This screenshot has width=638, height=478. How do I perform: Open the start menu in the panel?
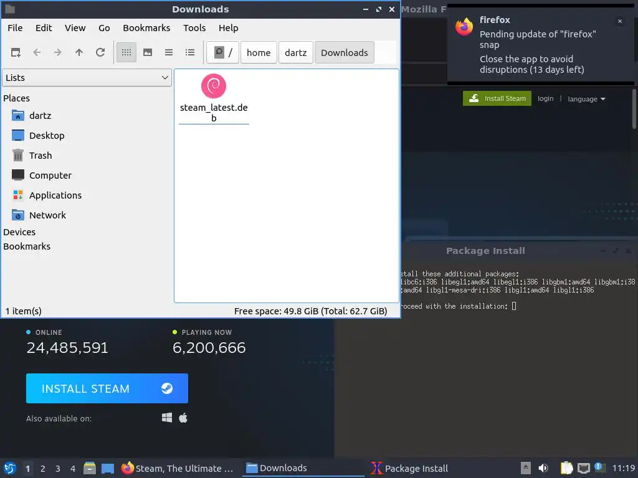click(10, 468)
